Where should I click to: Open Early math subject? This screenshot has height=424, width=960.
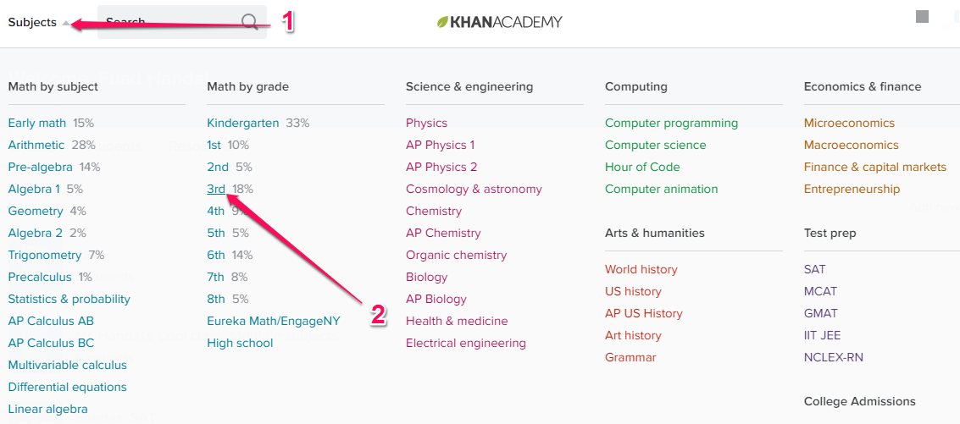[x=36, y=123]
